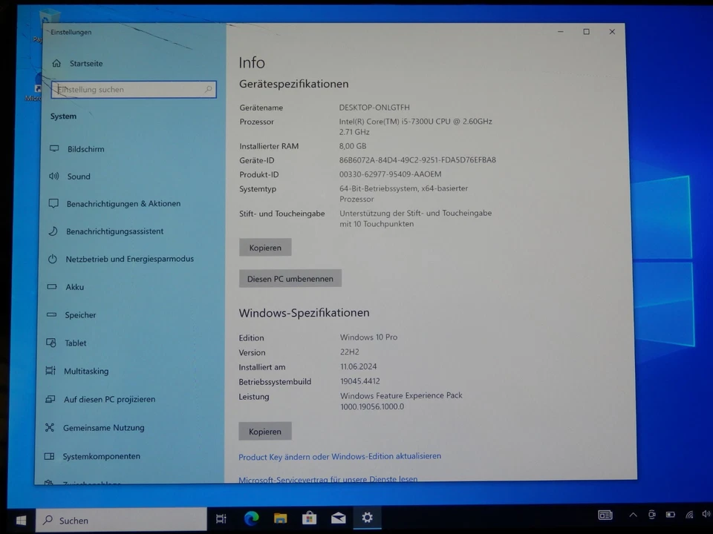713x534 pixels.
Task: Click the volume icon in system tray
Action: click(x=705, y=514)
